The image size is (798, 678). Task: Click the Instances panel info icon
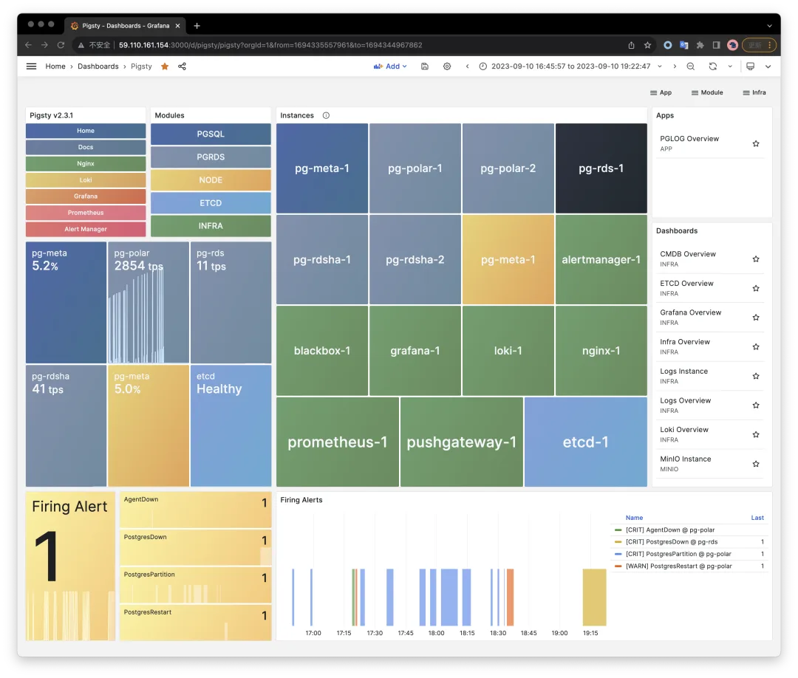click(327, 115)
